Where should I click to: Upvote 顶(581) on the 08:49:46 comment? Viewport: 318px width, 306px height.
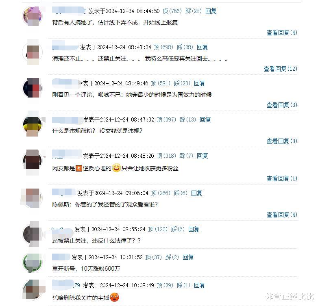coord(161,83)
